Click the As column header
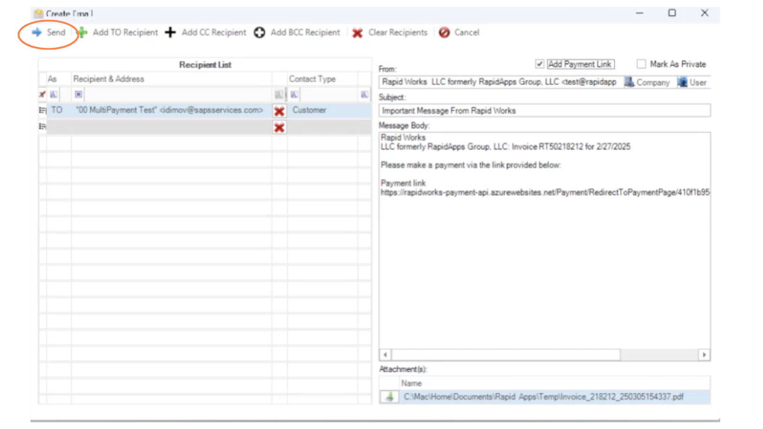Image resolution: width=763 pixels, height=429 pixels. pyautogui.click(x=59, y=79)
